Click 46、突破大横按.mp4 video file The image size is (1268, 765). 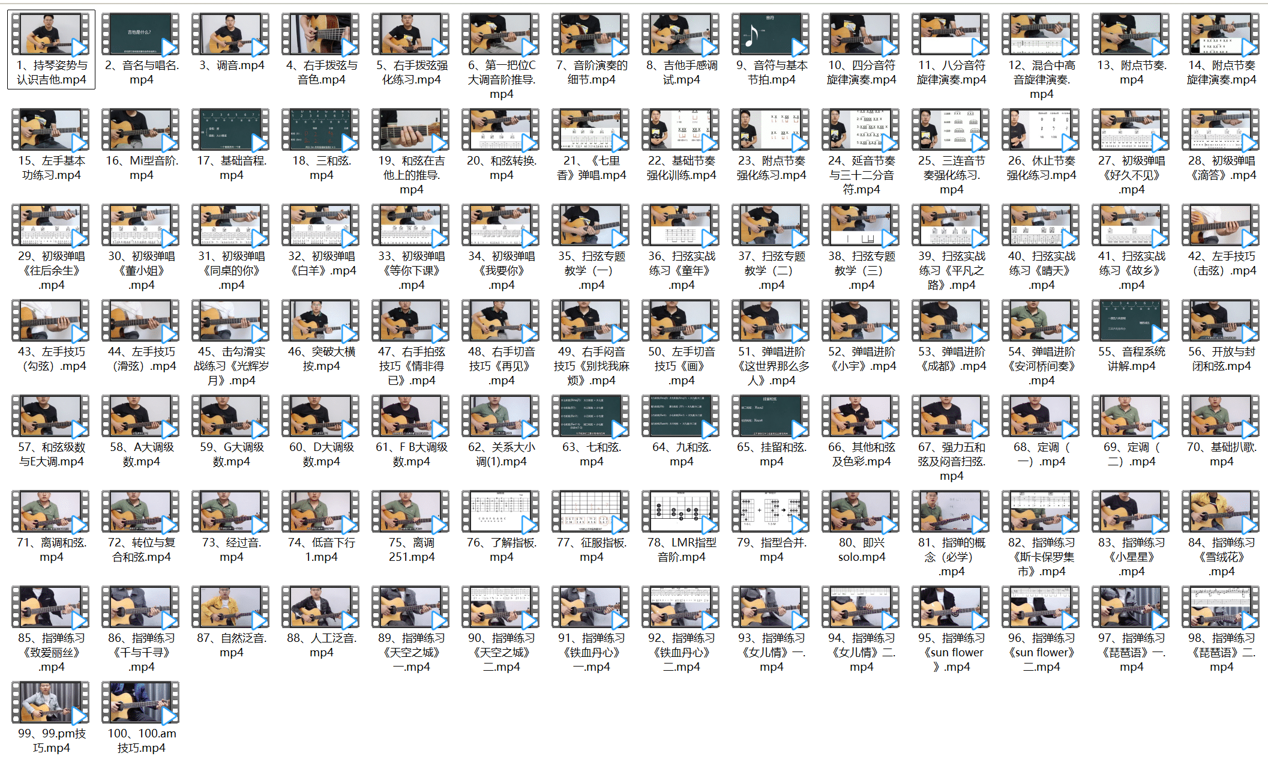coord(321,321)
